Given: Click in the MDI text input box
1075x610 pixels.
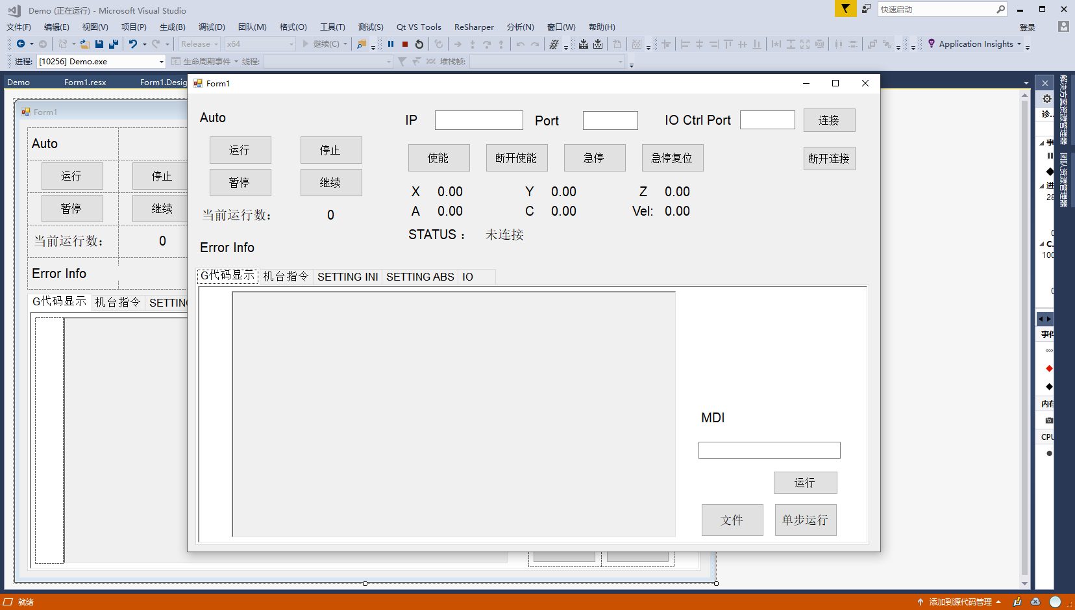Looking at the screenshot, I should click(769, 450).
